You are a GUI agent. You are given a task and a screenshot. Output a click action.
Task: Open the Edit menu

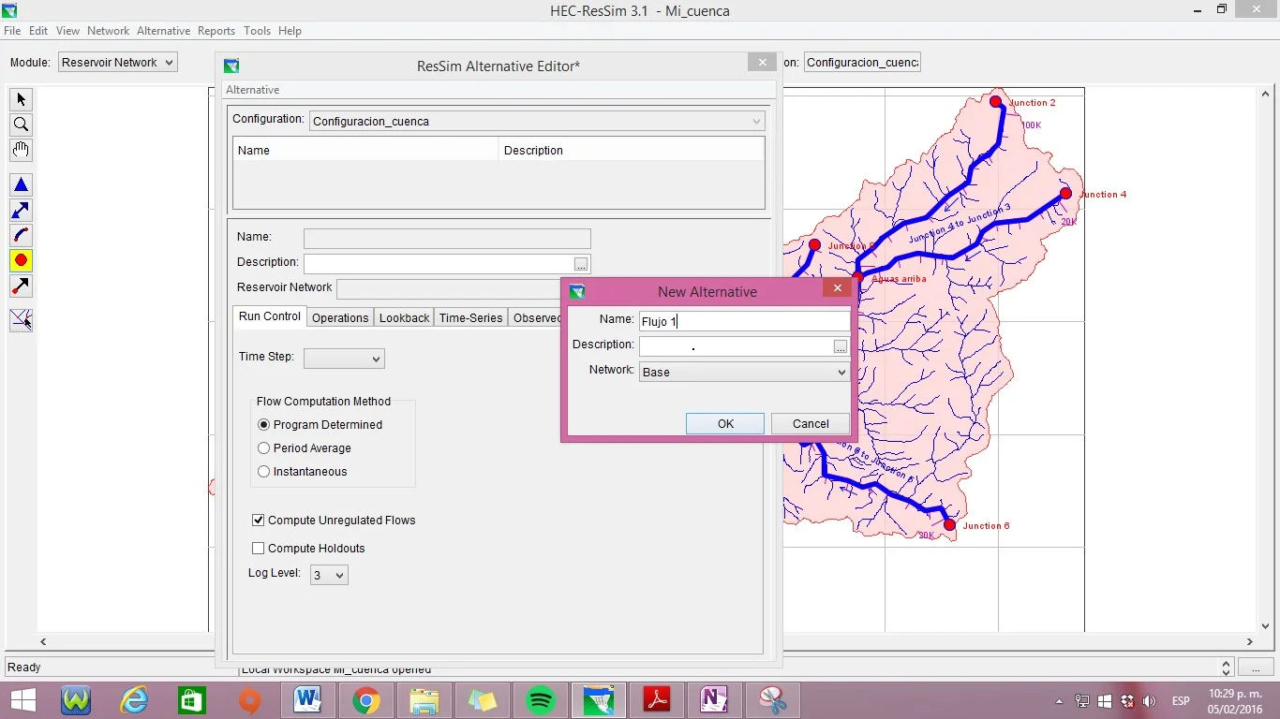tap(38, 31)
